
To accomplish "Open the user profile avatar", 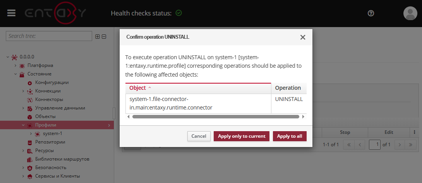I will [x=410, y=13].
